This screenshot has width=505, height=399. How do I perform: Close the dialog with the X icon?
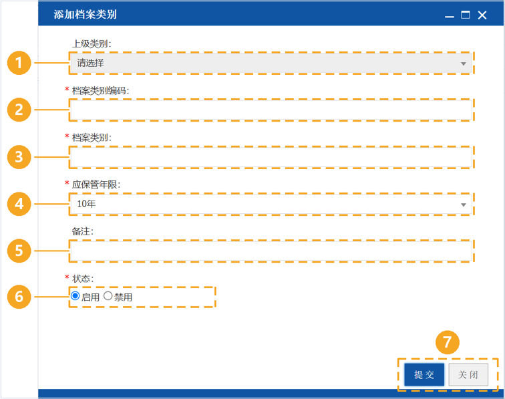(482, 15)
